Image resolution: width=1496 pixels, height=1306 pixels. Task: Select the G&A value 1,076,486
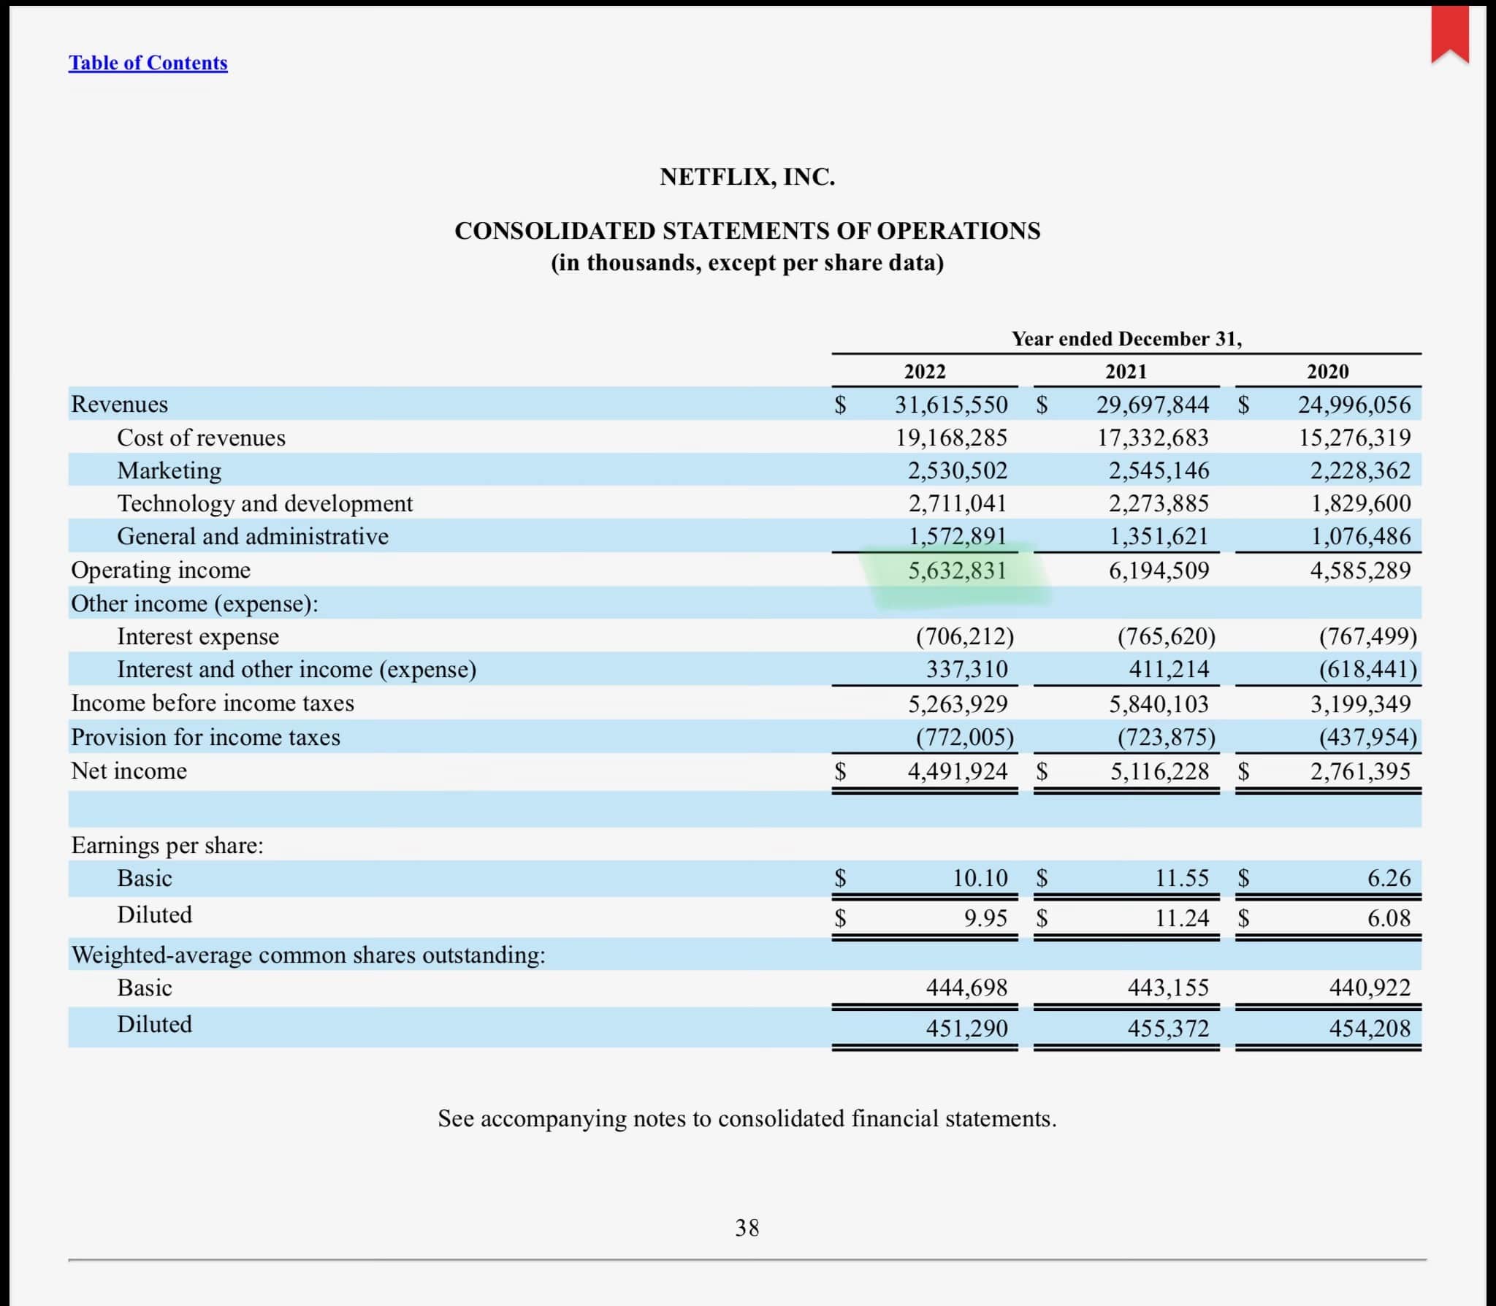tap(1360, 536)
